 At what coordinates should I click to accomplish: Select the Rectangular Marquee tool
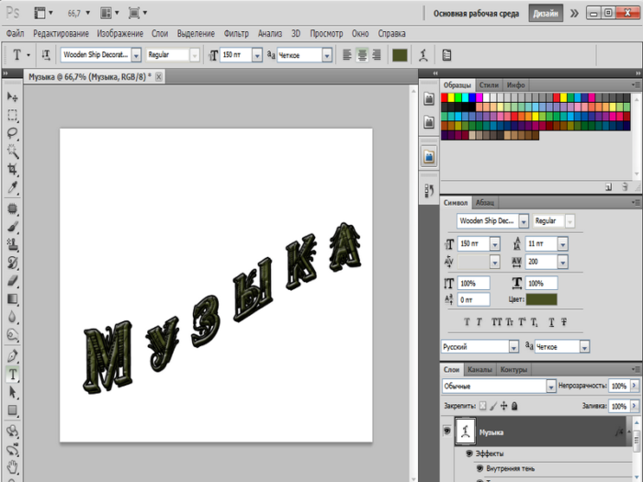13,116
